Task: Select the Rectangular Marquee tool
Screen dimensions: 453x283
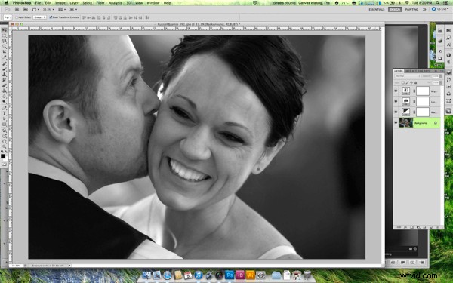Action: [4, 35]
